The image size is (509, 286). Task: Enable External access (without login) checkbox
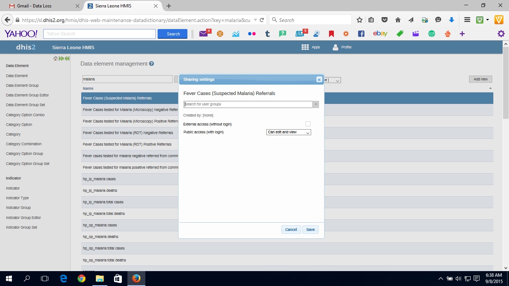coord(308,124)
